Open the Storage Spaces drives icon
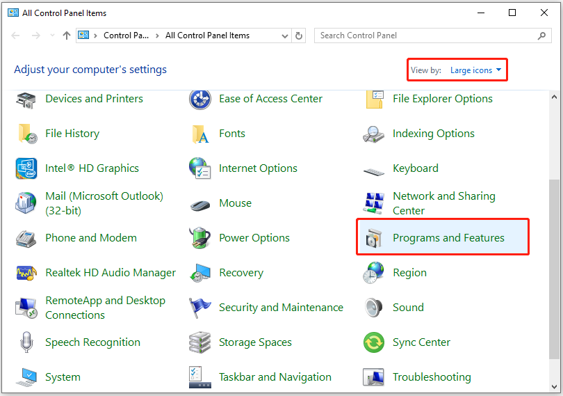The image size is (563, 396). pyautogui.click(x=200, y=342)
